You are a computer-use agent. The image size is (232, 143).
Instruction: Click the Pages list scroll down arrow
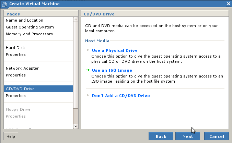coord(76,126)
